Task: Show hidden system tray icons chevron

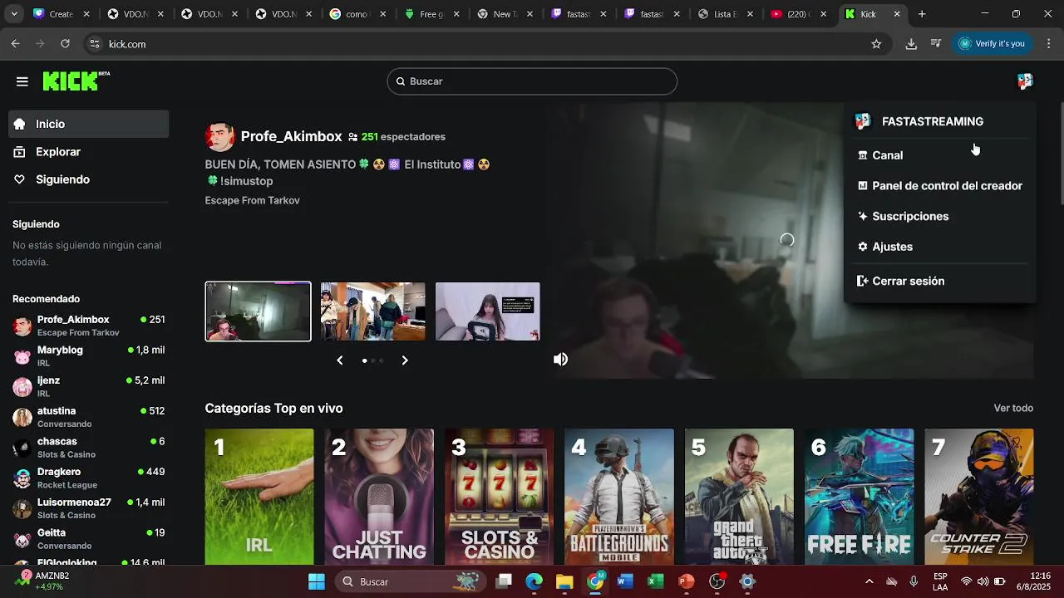Action: click(x=869, y=581)
